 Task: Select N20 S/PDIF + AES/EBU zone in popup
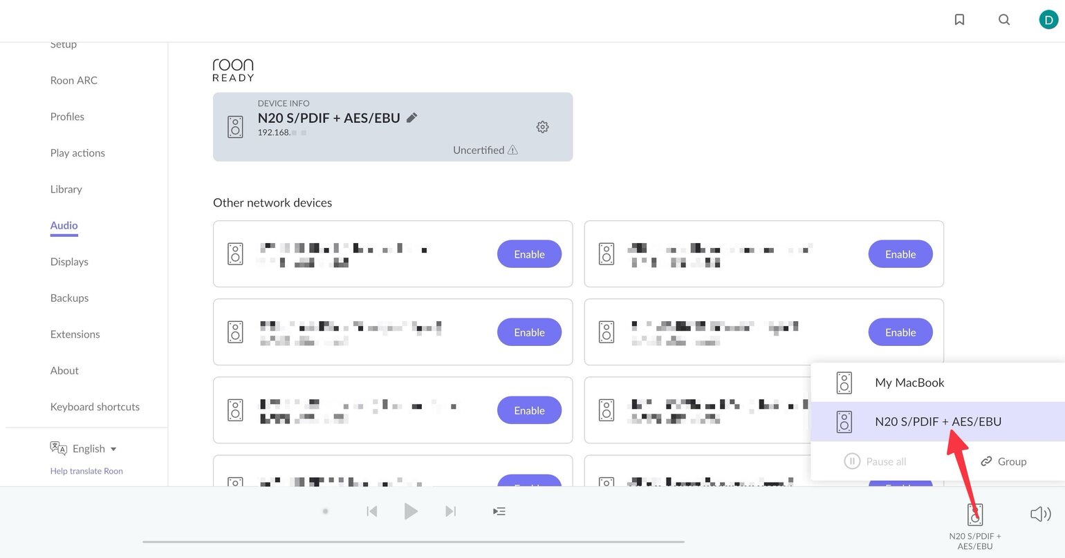pyautogui.click(x=938, y=421)
